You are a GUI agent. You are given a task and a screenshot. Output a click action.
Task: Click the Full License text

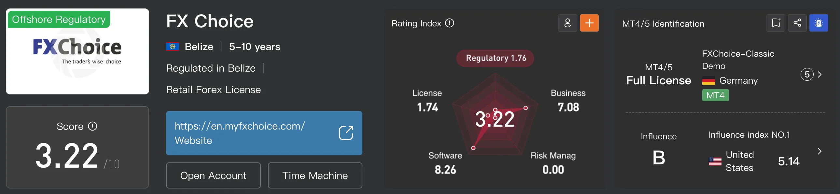click(659, 80)
